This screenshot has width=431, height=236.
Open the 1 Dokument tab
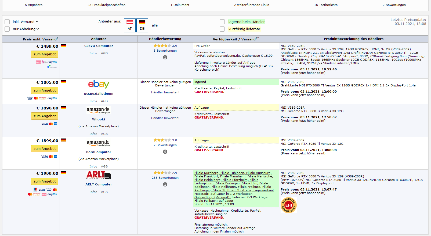coord(180,5)
